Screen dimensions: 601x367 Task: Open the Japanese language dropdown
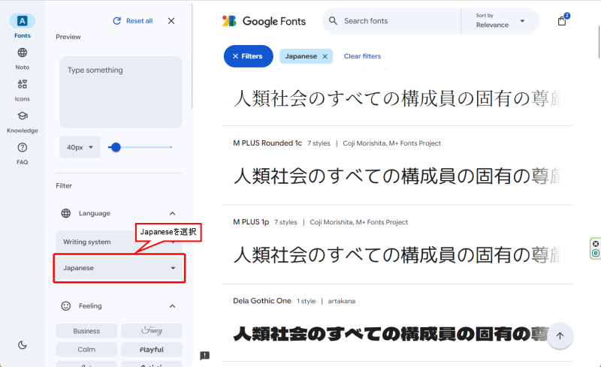pyautogui.click(x=119, y=268)
